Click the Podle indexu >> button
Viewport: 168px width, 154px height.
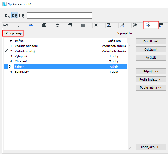[151, 79]
